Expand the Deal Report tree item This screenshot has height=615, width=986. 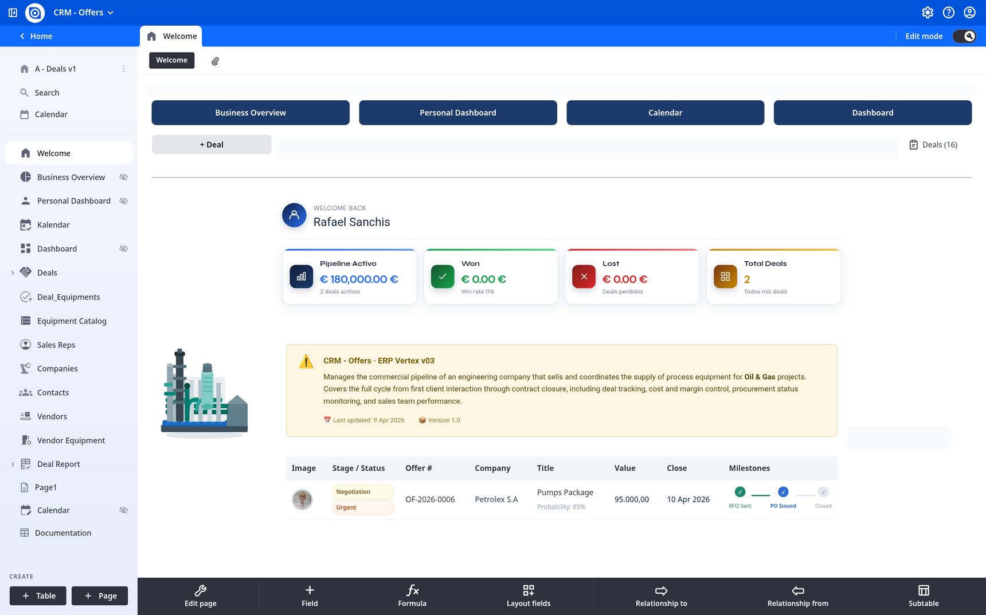13,464
